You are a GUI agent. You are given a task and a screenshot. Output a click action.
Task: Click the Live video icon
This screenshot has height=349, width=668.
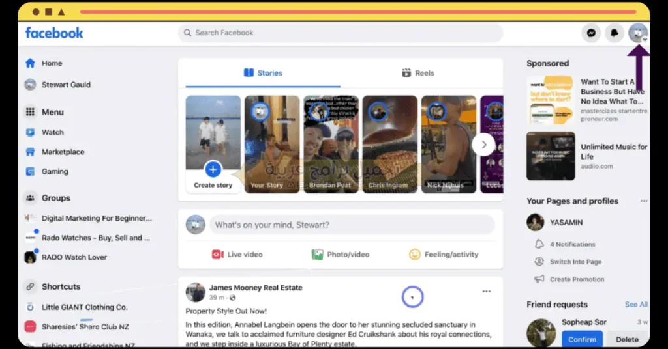[218, 255]
